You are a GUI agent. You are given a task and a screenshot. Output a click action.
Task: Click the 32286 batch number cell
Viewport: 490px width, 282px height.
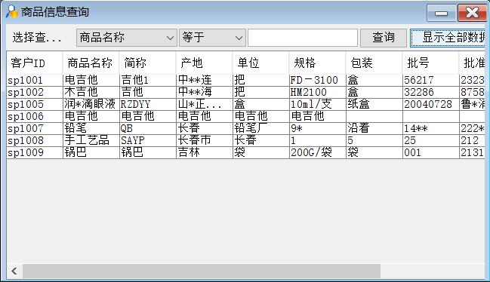[431, 92]
